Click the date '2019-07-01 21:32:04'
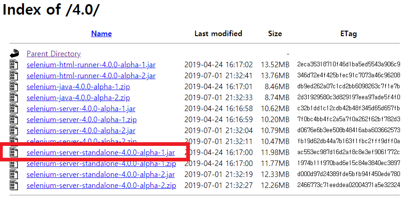The image size is (411, 198). (x=218, y=130)
